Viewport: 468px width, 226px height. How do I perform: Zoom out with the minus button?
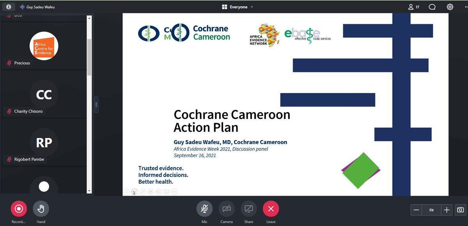click(x=416, y=210)
